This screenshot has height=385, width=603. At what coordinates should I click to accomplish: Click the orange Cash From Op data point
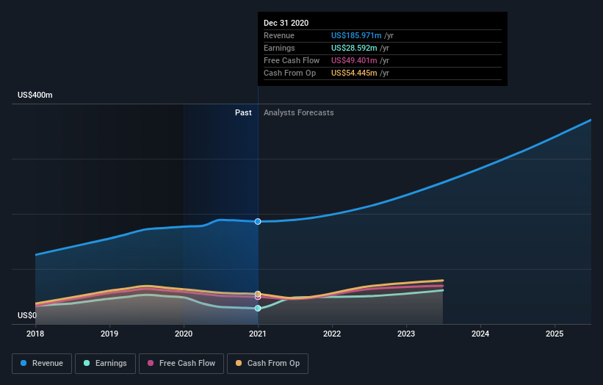(258, 294)
